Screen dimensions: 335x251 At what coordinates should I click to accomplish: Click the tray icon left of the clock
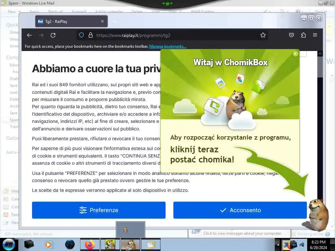tap(302, 244)
